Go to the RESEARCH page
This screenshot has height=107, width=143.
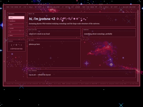[x=16, y=21]
